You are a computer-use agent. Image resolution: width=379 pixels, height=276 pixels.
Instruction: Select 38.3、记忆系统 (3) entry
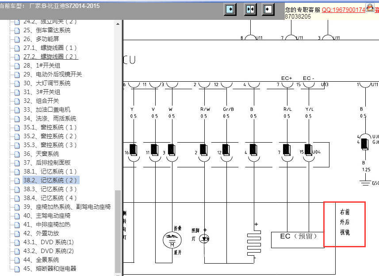[x=50, y=189]
